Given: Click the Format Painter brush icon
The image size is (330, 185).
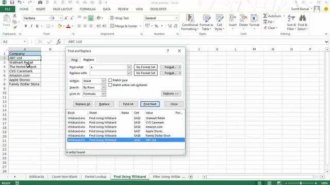Looking at the screenshot, I should click(x=14, y=27).
